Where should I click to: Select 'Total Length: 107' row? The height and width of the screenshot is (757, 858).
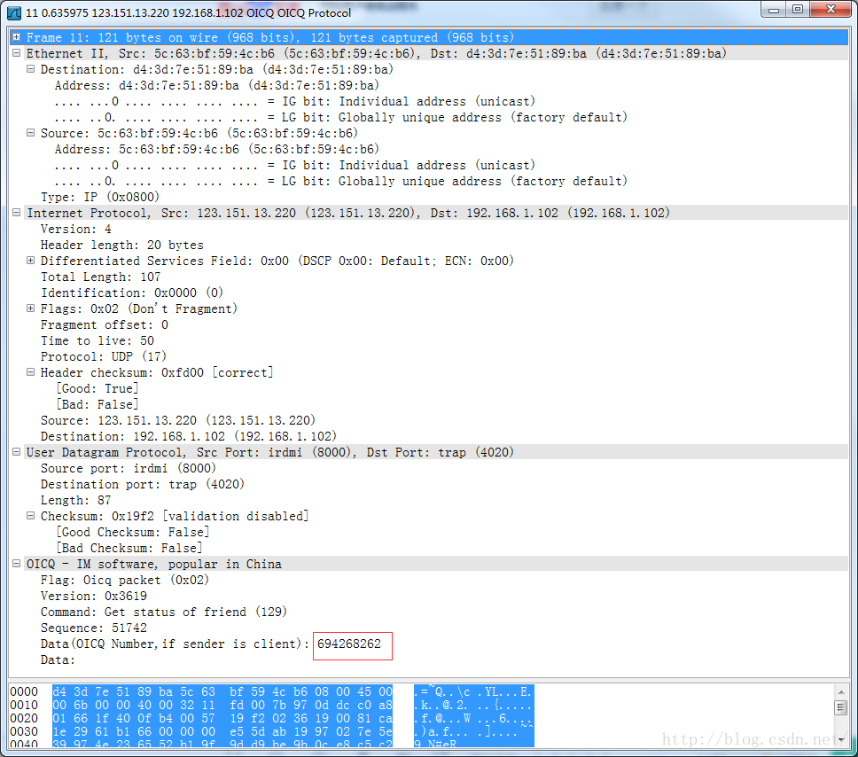(101, 277)
